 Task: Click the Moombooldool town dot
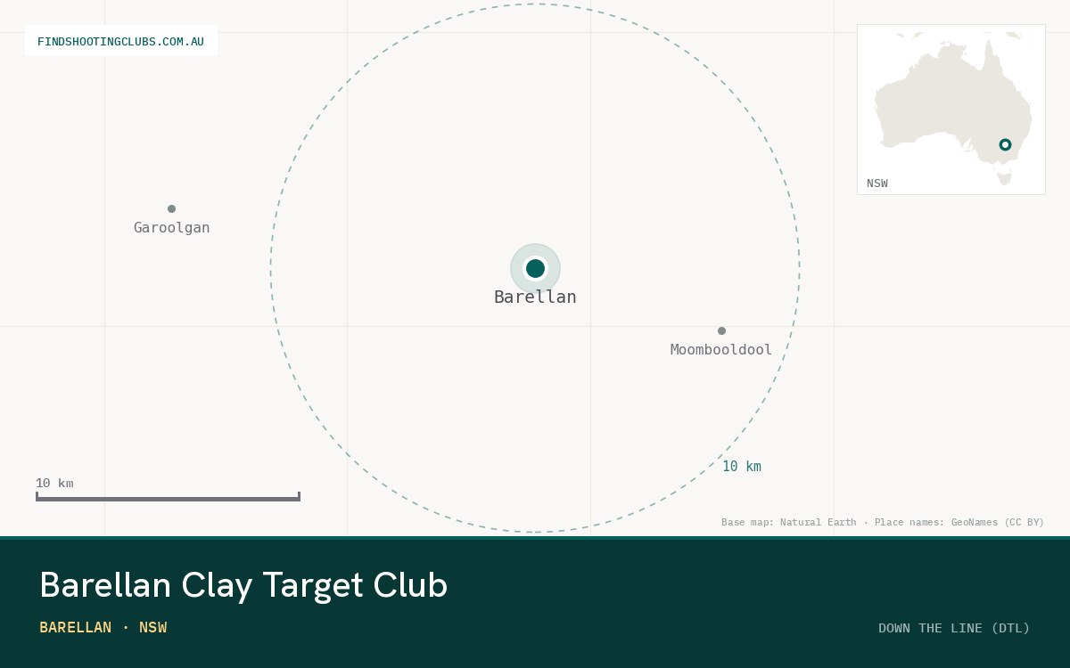(x=721, y=330)
